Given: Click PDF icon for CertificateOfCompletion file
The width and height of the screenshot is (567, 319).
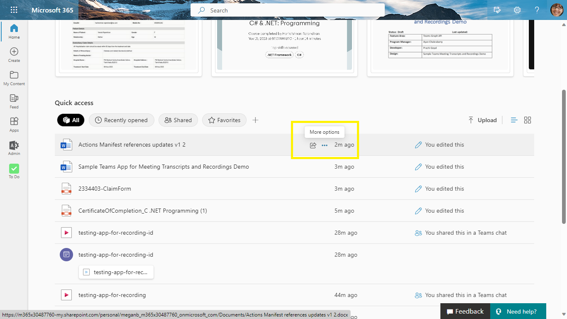Looking at the screenshot, I should tap(66, 211).
